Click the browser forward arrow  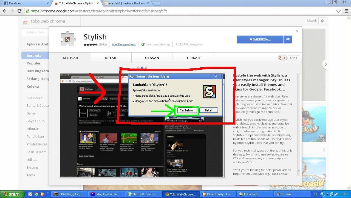point(12,11)
